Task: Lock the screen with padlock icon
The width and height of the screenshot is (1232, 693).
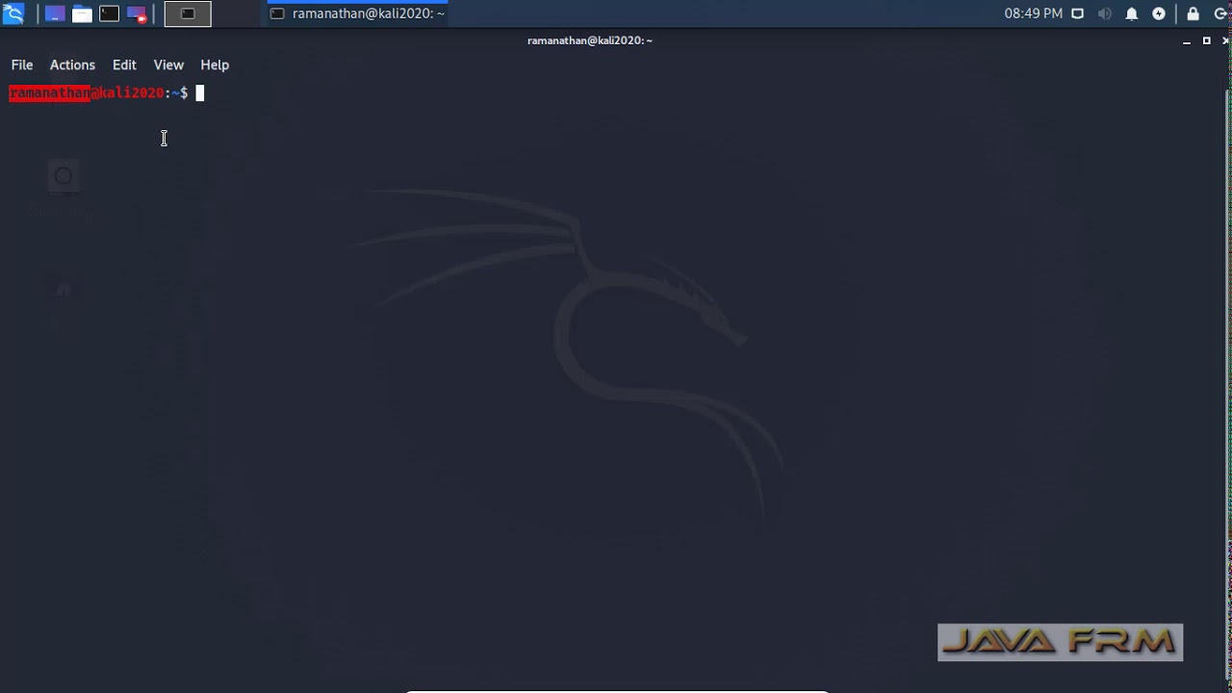Action: pos(1193,13)
